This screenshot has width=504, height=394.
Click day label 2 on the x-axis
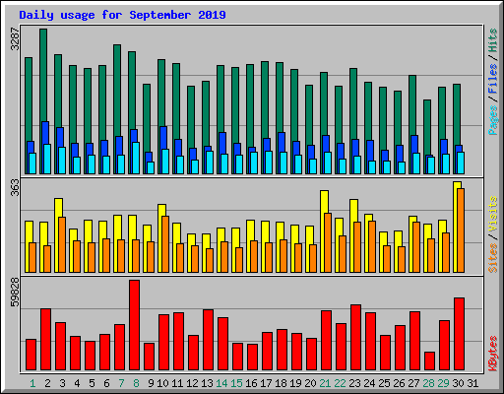click(x=47, y=383)
